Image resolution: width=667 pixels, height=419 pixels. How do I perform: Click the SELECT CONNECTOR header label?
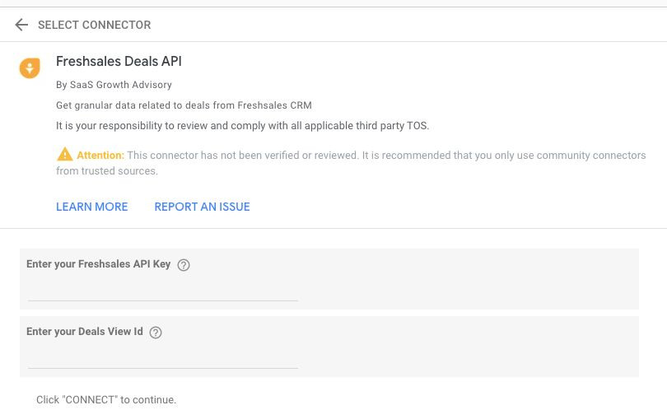pos(95,25)
